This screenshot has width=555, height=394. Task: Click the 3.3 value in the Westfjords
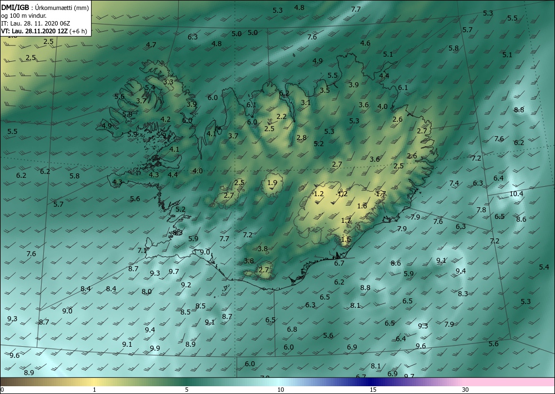(168, 82)
